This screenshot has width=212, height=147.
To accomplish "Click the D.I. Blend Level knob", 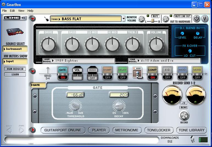I will point(182,33).
